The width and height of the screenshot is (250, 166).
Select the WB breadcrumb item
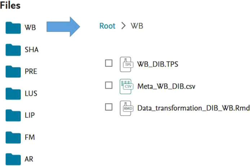click(137, 26)
